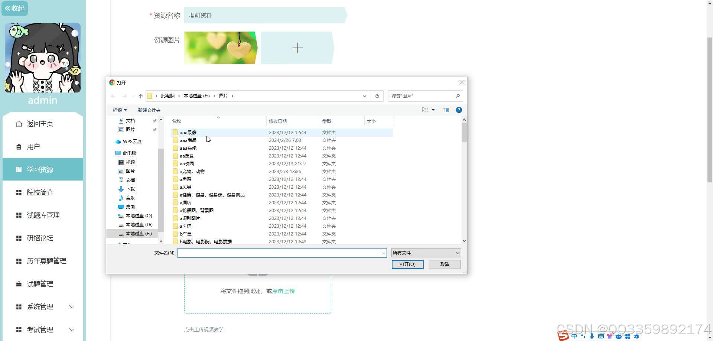Image resolution: width=713 pixels, height=341 pixels.
Task: Select the a健康，健身 folder
Action: (282, 195)
